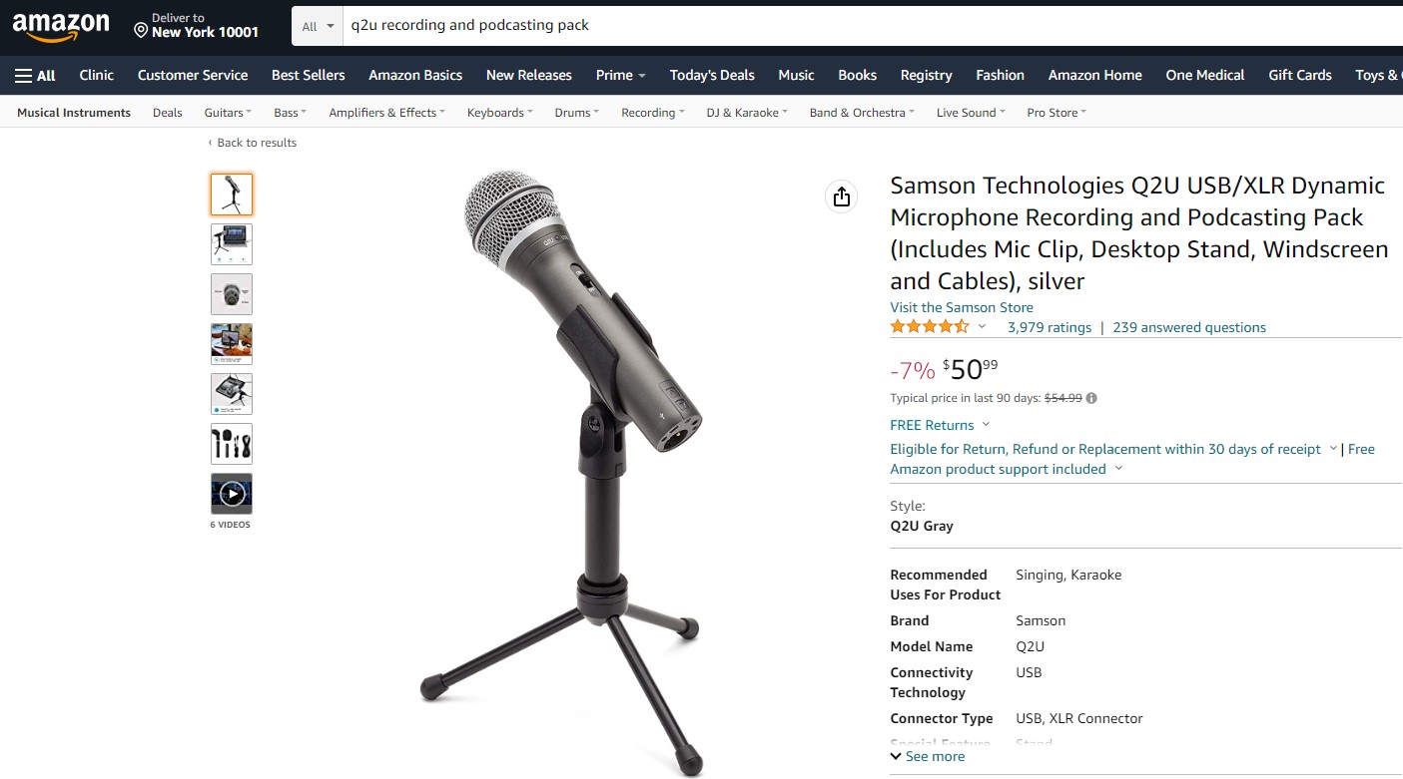Select the accessories thumbnail with cables

click(x=232, y=444)
